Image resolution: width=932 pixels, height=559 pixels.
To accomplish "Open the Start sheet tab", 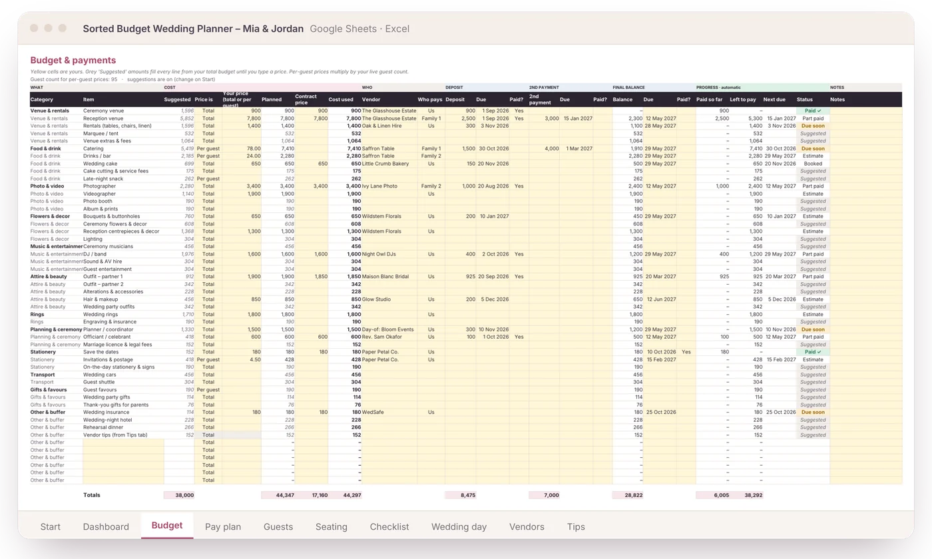I will (x=50, y=526).
